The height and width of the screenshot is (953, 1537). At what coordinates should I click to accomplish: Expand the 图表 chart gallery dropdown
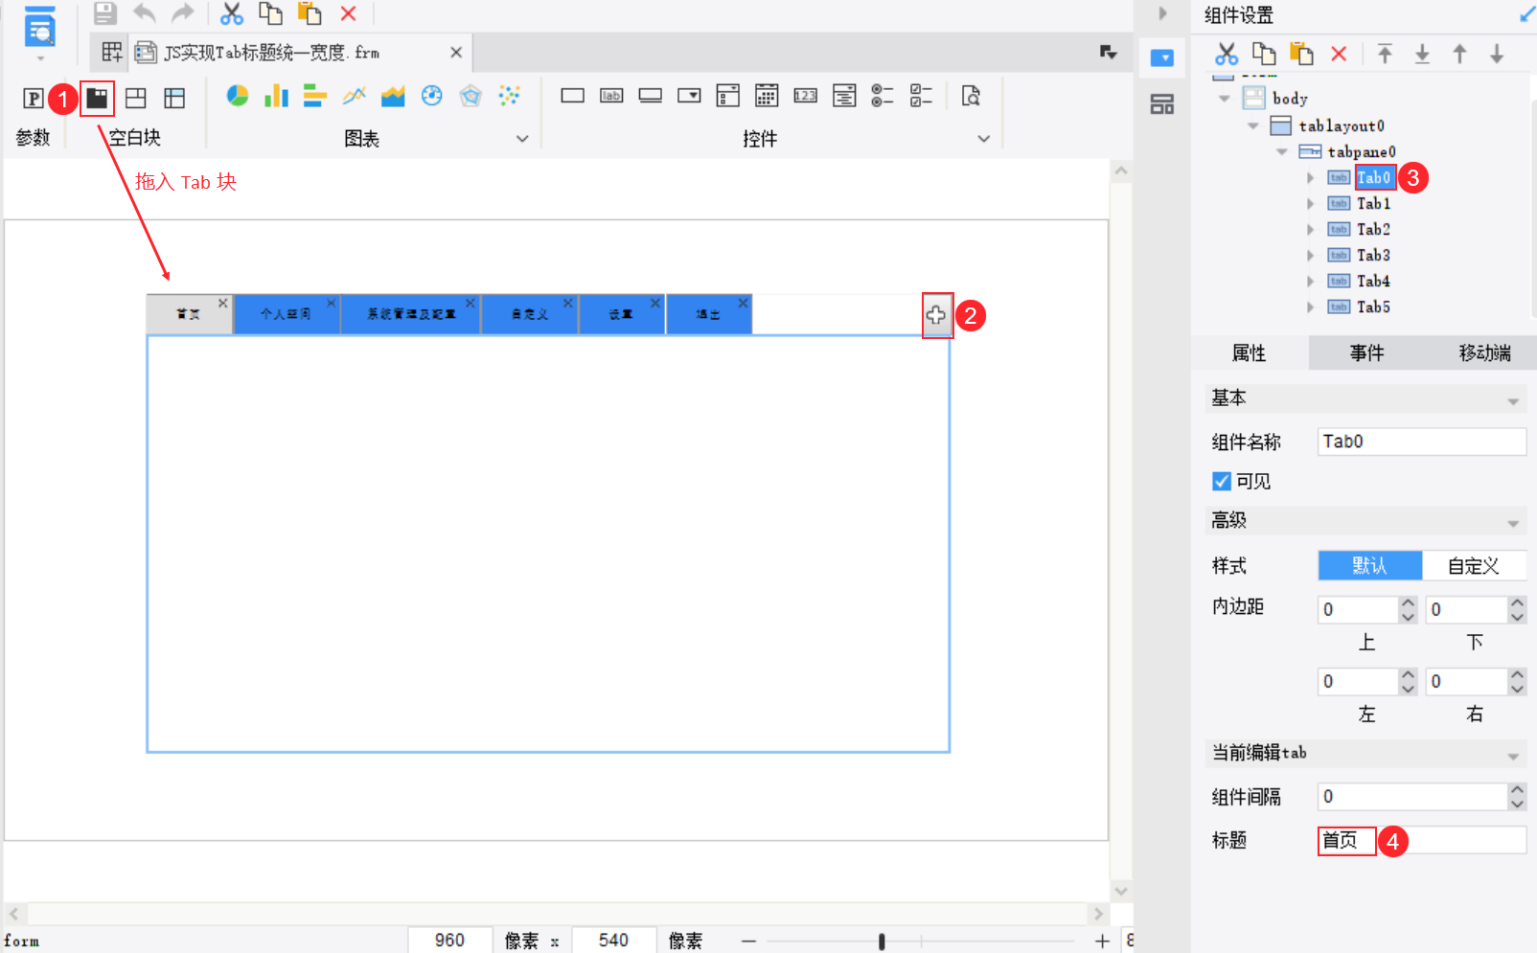pos(522,139)
